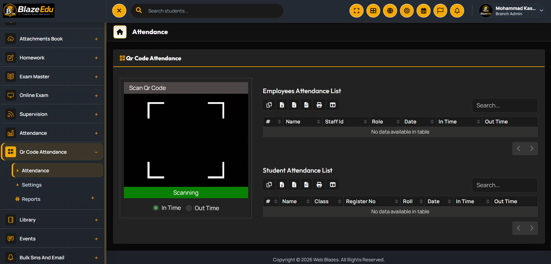Collapse the Qr Code Attendance menu
This screenshot has height=264, width=551.
click(x=52, y=152)
